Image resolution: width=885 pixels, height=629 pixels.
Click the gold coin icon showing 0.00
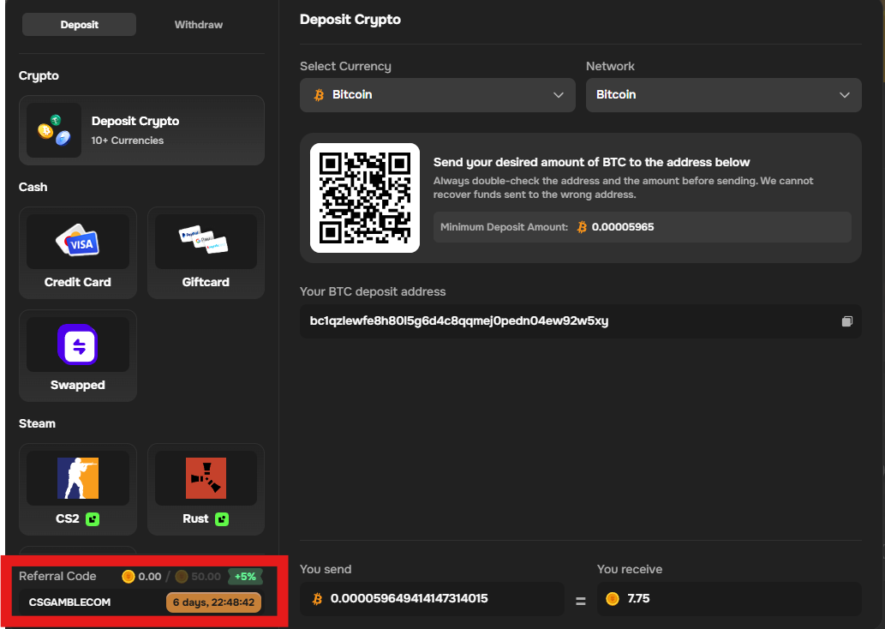point(129,576)
